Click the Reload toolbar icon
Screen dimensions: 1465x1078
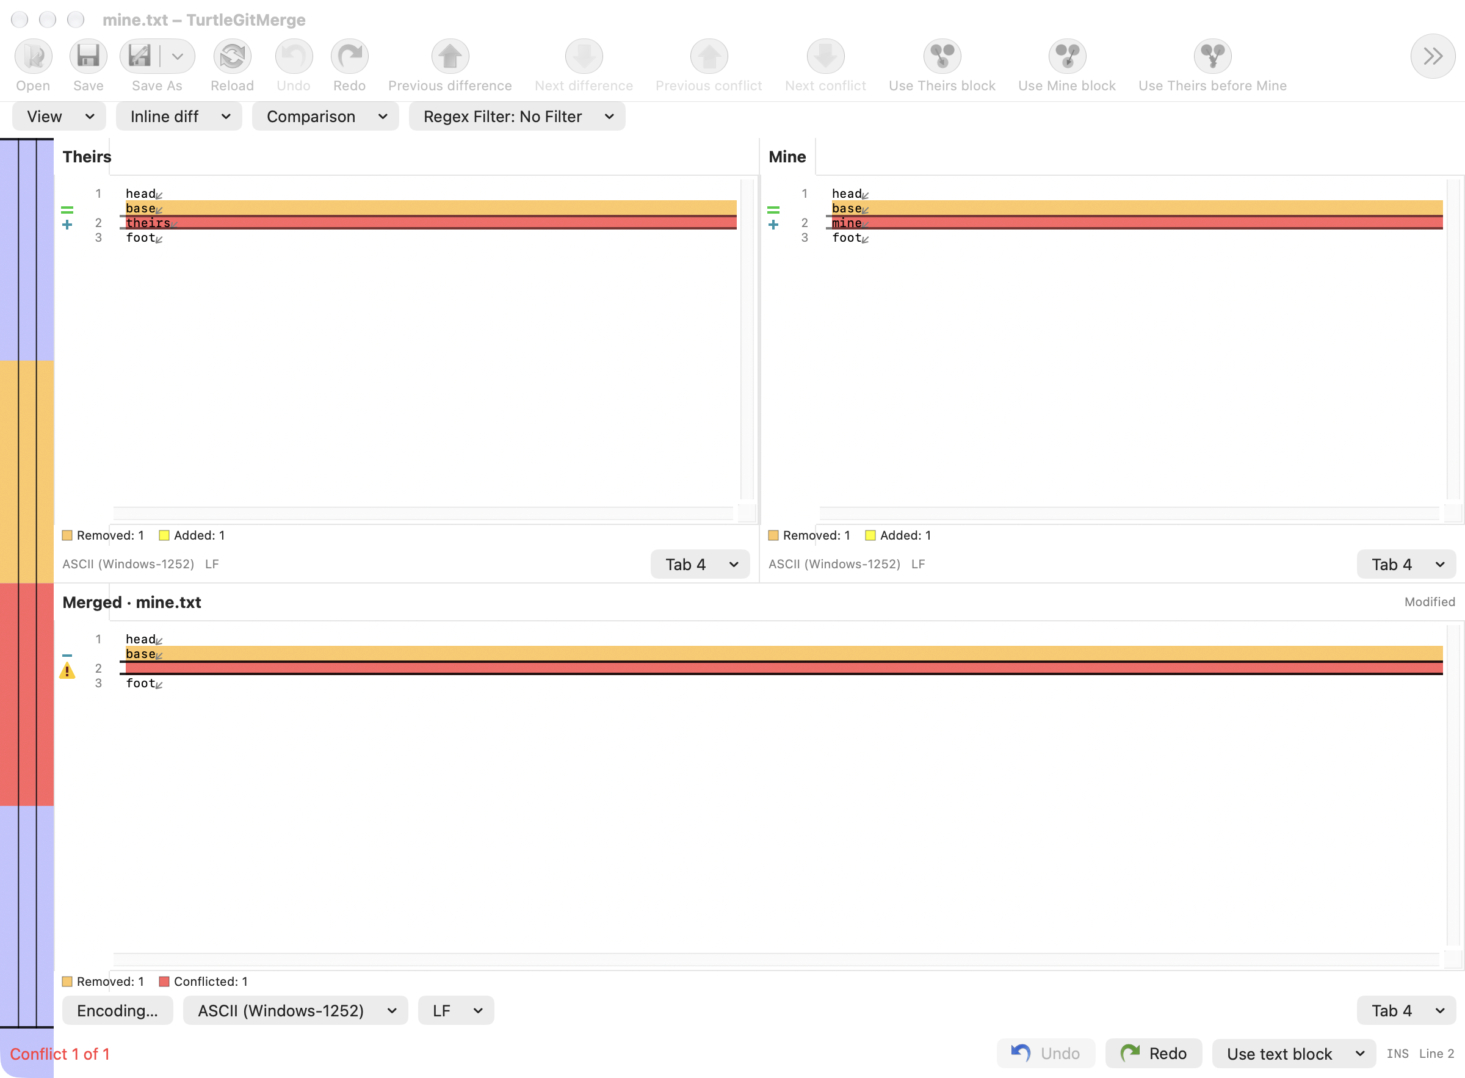tap(233, 57)
